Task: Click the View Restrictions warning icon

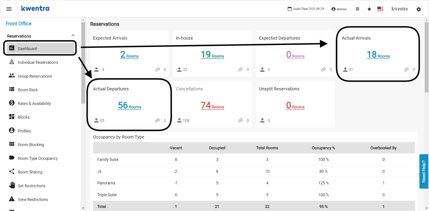Action: tap(12, 199)
